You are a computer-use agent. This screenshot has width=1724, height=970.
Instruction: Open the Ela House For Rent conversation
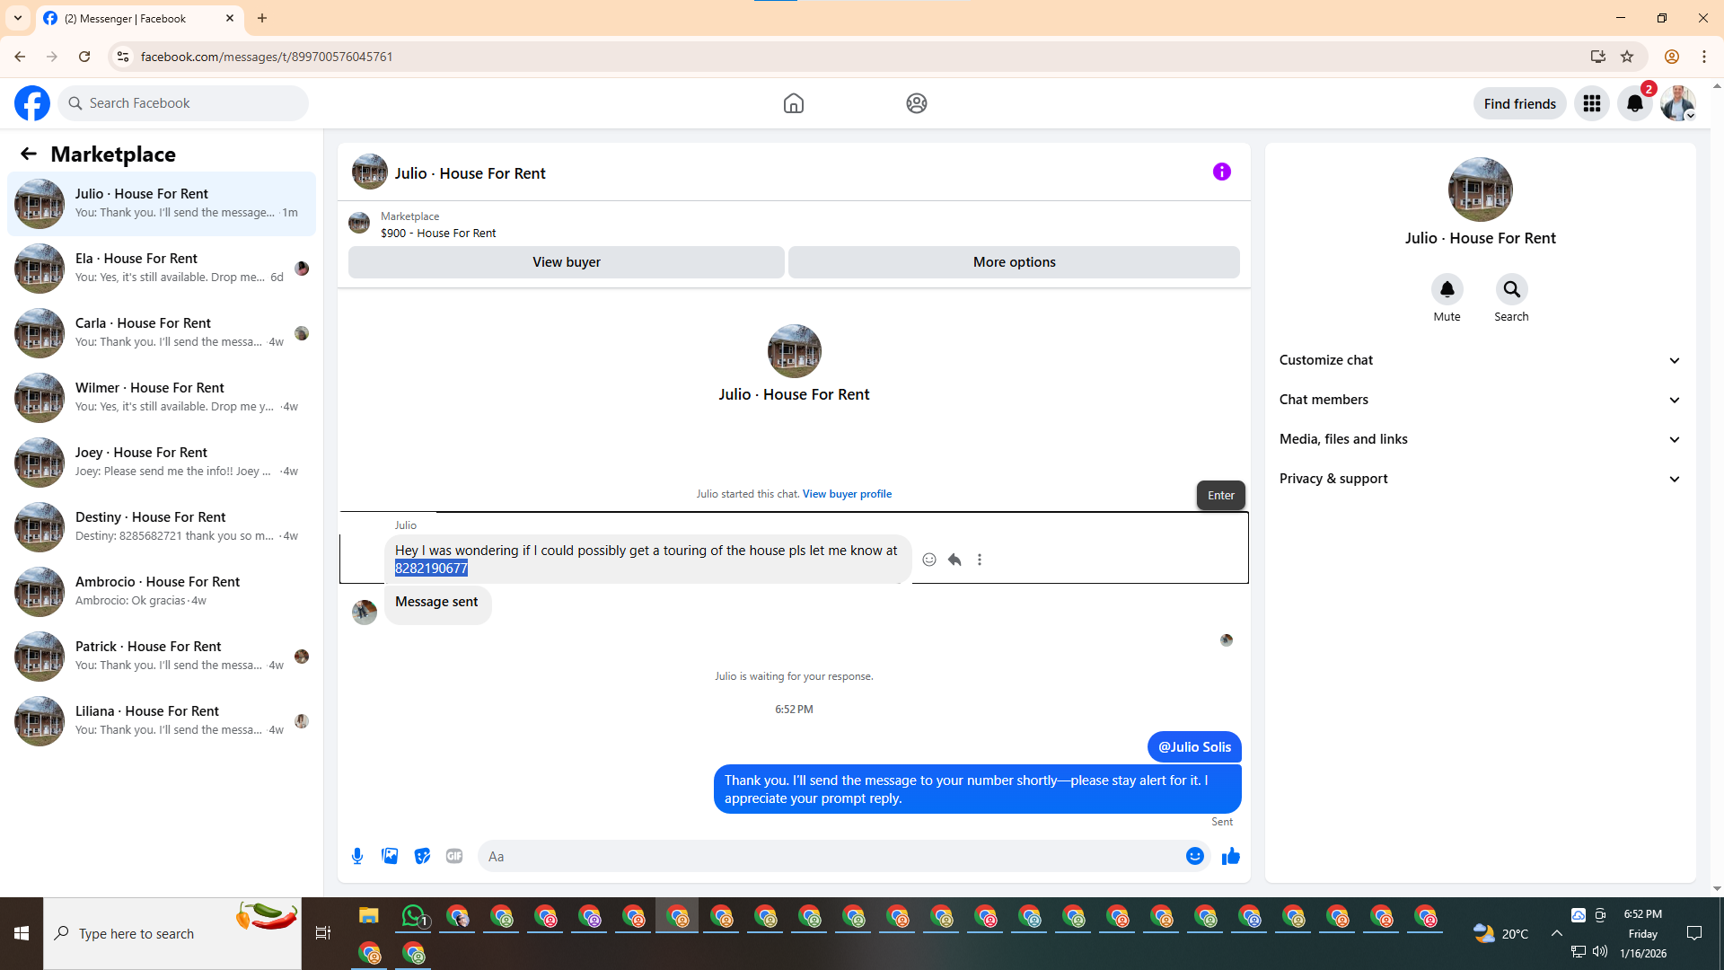162,268
